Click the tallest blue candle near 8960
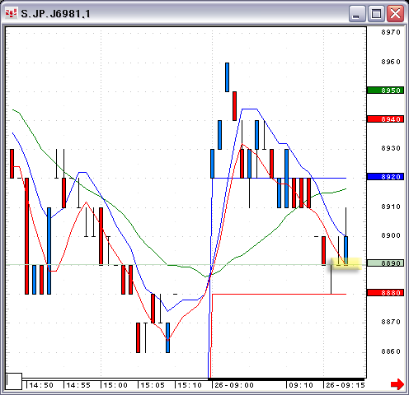The image size is (409, 395). [227, 77]
